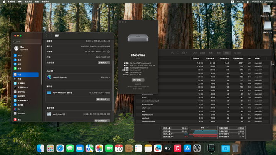Select the Network globe item in sidebar

tap(26, 64)
